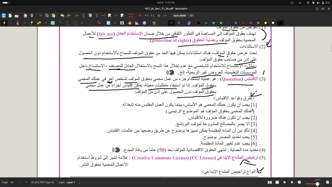Pick the magenta color swatch

tap(251, 23)
